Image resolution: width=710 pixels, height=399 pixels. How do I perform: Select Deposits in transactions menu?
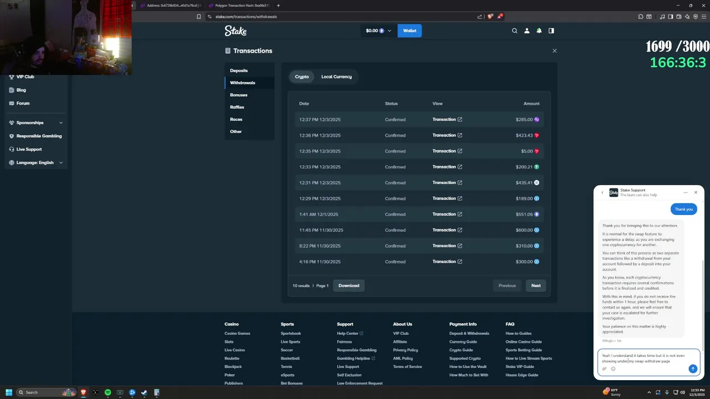click(x=249, y=70)
